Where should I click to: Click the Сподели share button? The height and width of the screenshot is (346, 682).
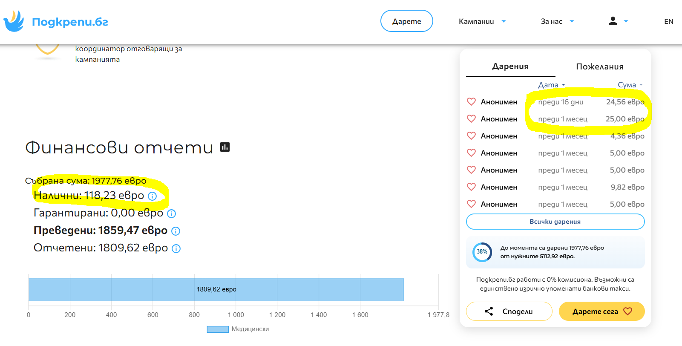tap(509, 311)
